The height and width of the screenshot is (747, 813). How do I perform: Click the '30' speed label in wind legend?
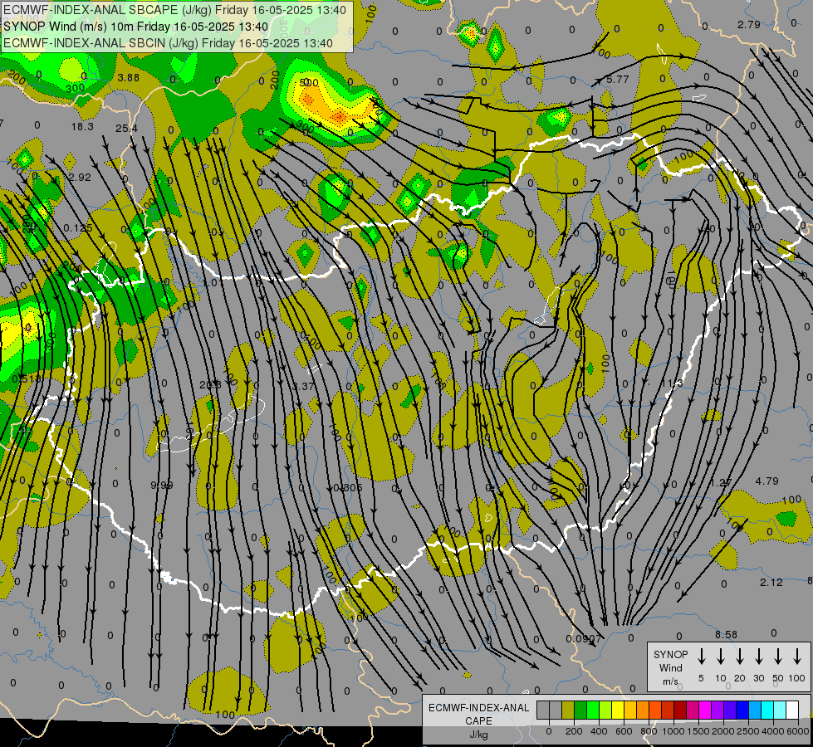[x=758, y=678]
